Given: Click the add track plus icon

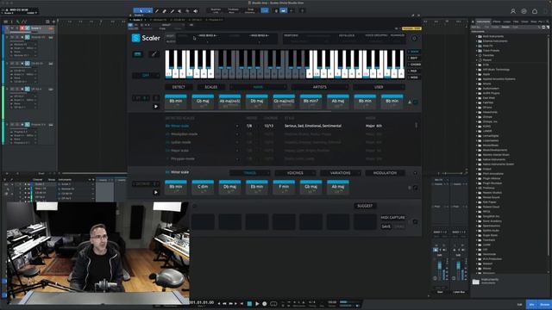Looking at the screenshot, I should click(x=53, y=22).
